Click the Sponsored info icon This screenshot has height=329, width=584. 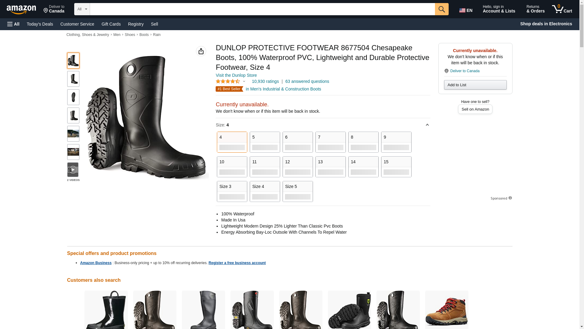coord(510,198)
